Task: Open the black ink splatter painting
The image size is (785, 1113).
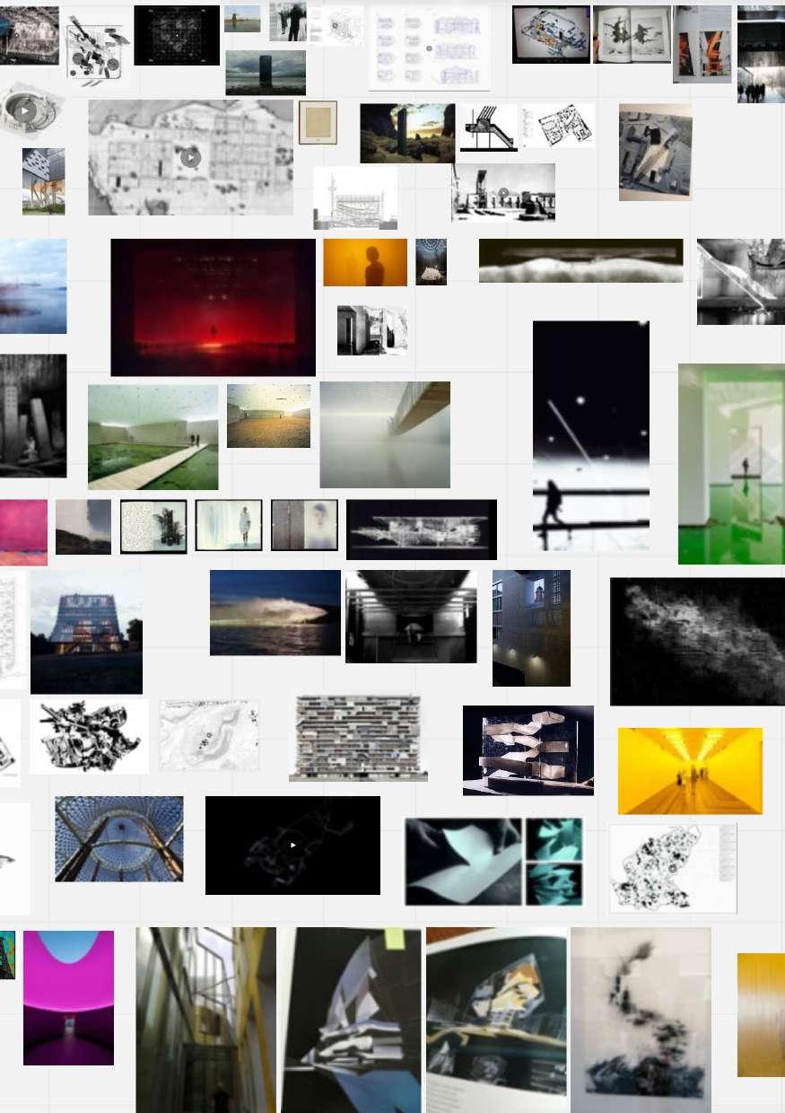Action: click(641, 1020)
